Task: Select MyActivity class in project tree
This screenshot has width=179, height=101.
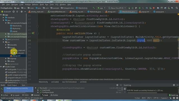Action: click(x=15, y=29)
